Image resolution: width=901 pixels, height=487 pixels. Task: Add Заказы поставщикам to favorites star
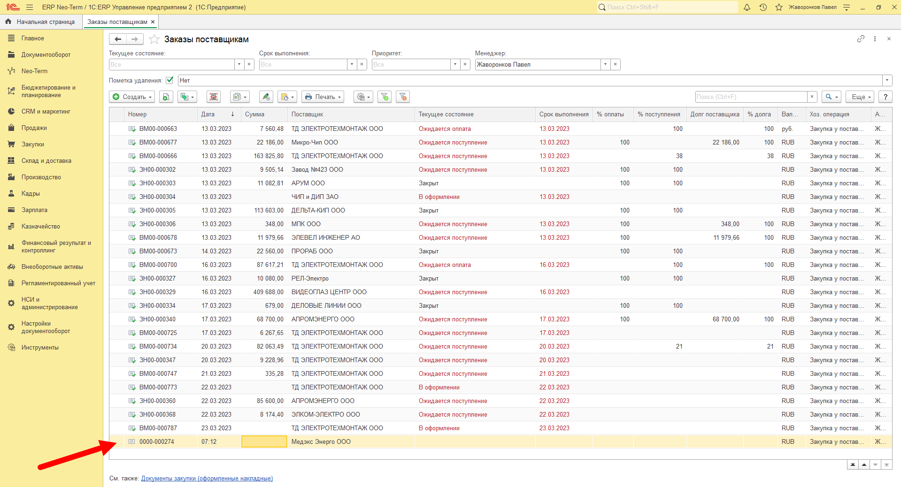[154, 39]
